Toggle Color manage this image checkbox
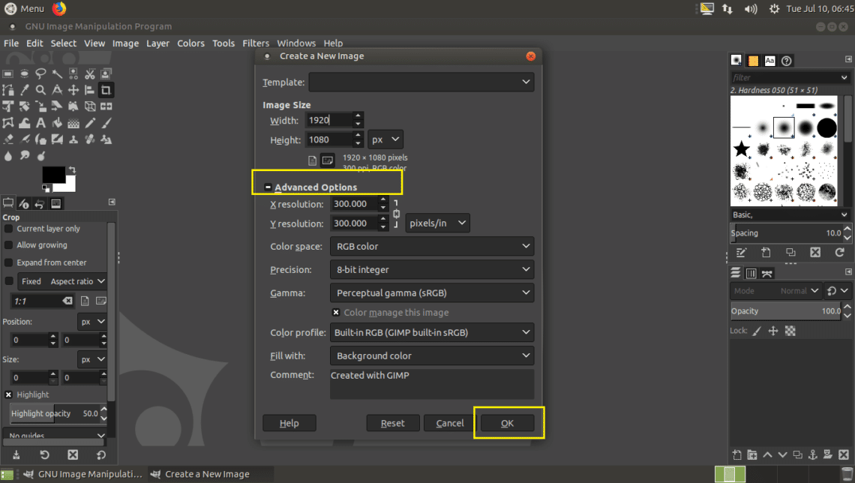The height and width of the screenshot is (483, 855). tap(336, 312)
